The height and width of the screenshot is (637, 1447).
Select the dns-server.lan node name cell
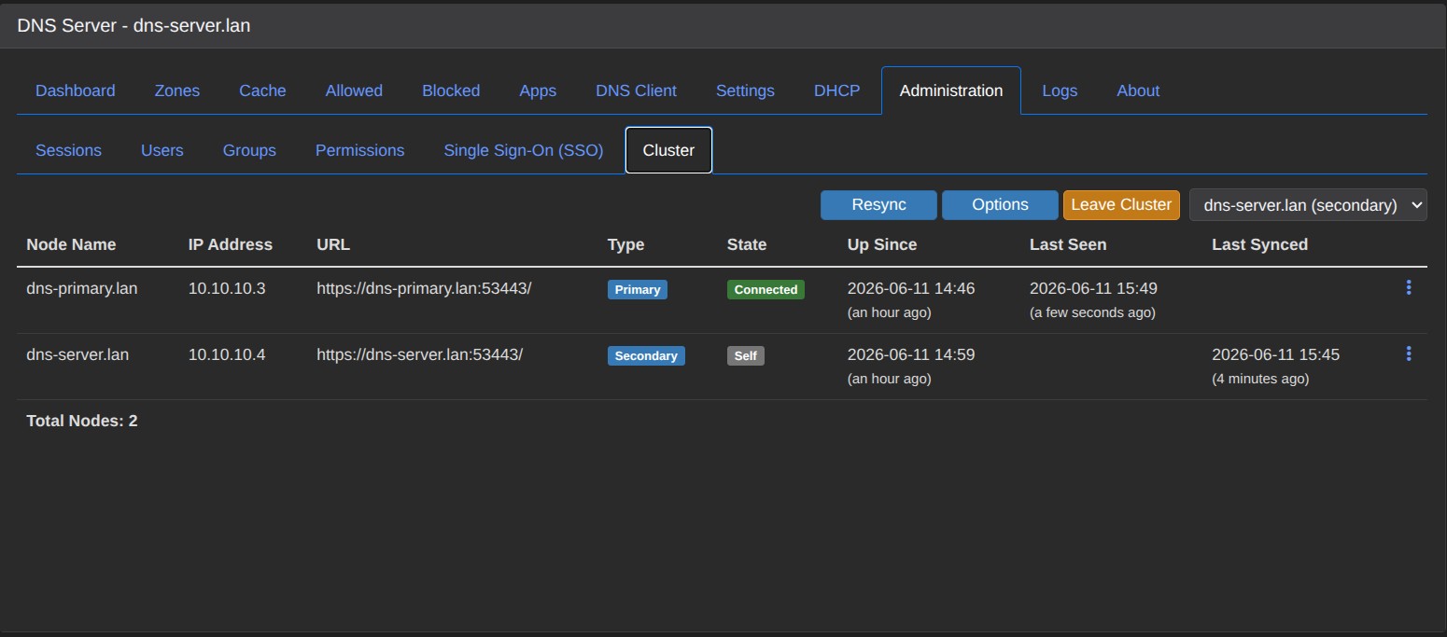tap(77, 354)
